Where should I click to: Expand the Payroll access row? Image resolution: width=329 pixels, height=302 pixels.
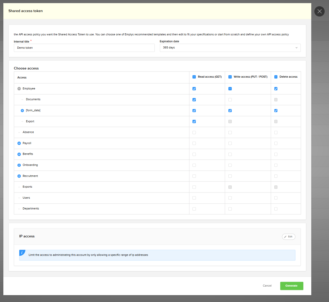click(19, 143)
